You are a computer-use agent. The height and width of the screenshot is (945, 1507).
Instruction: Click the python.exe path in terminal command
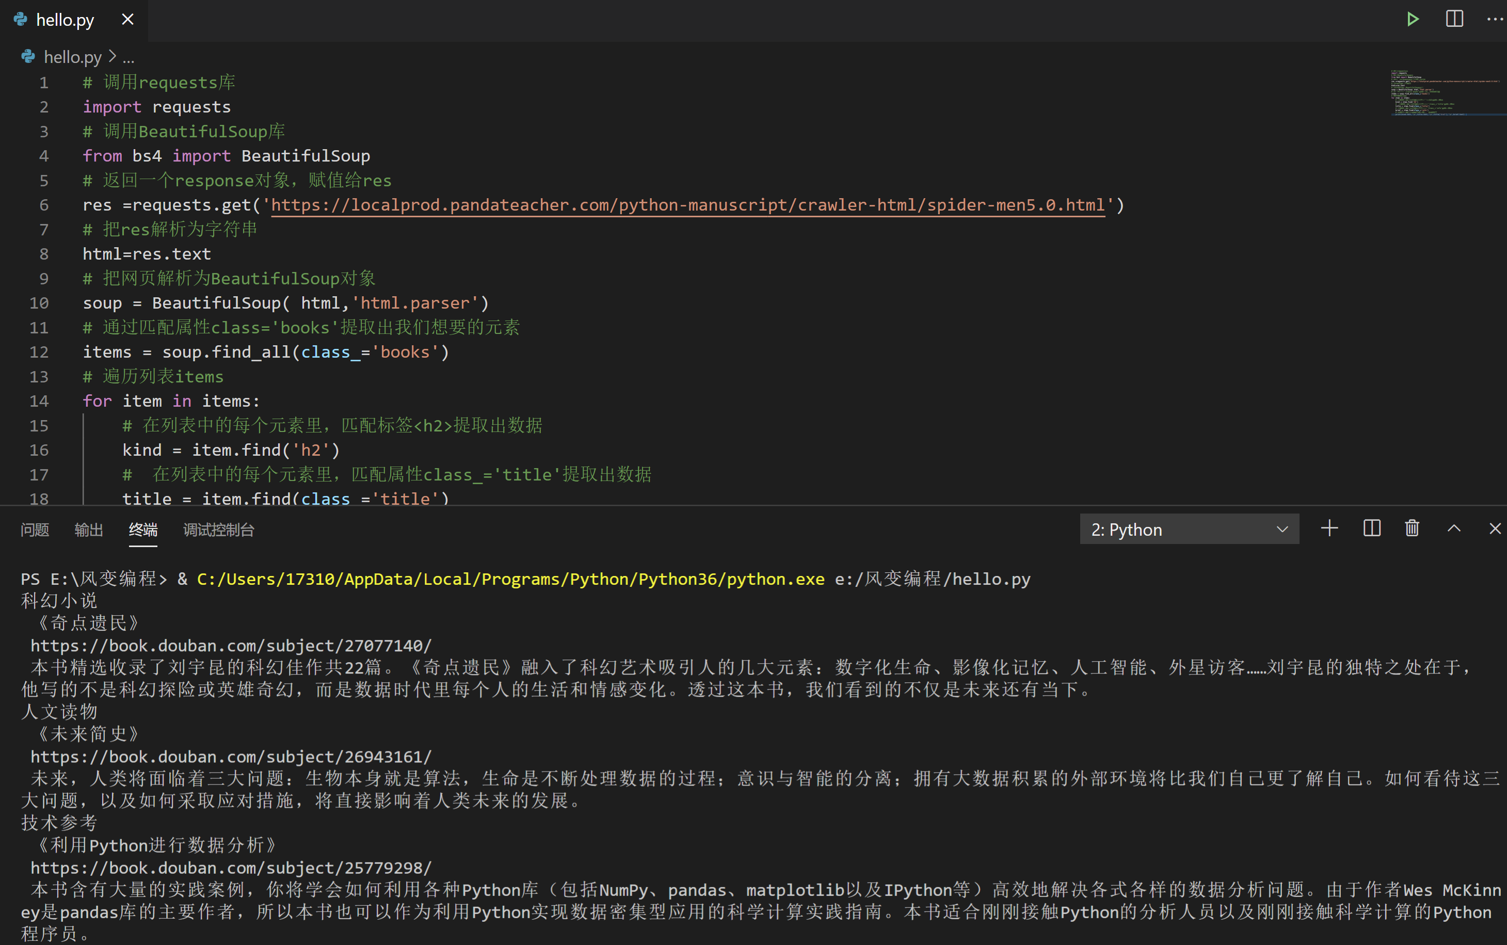510,580
